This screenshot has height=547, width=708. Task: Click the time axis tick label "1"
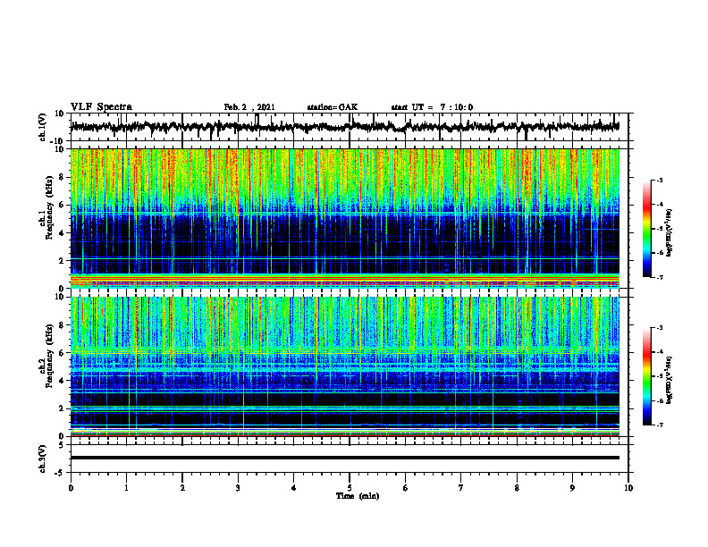(126, 488)
